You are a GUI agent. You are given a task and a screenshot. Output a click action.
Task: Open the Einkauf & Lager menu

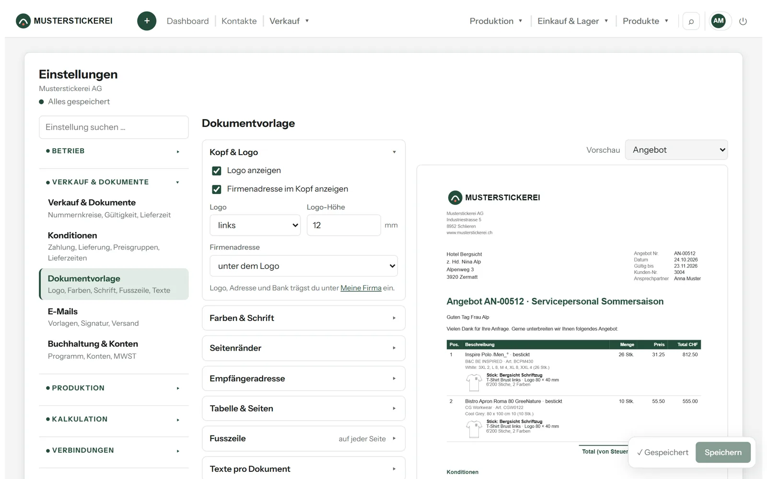(x=572, y=21)
